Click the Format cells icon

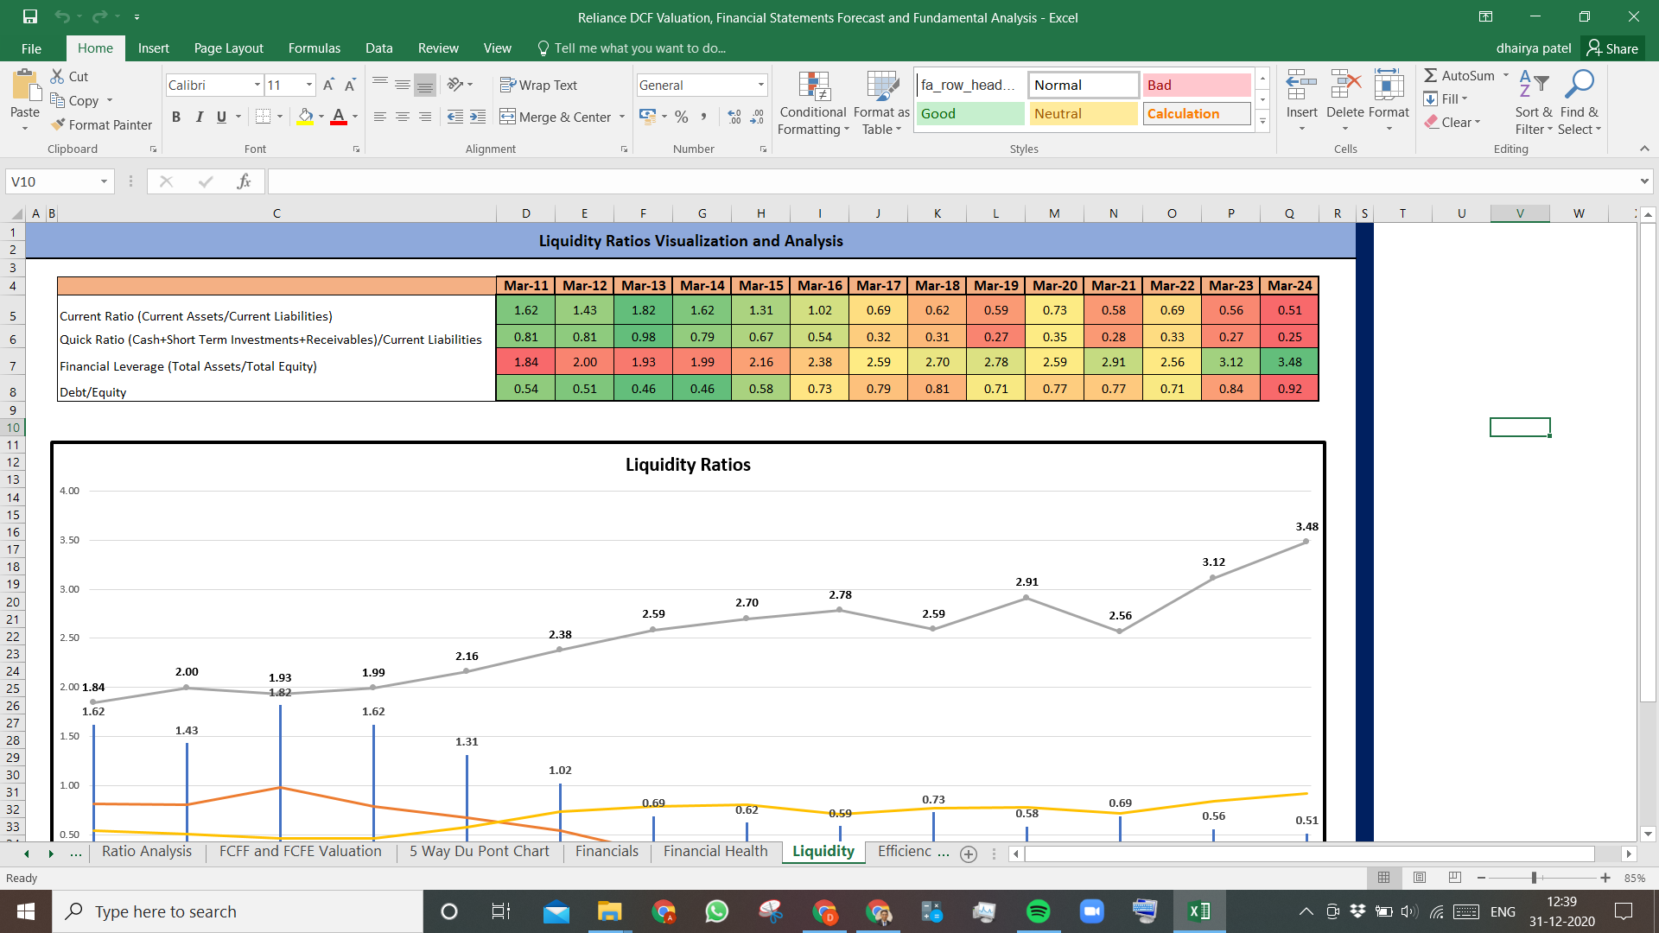coord(1389,86)
